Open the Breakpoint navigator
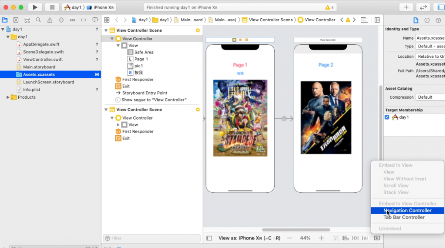This screenshot has width=445, height=248. [x=83, y=20]
